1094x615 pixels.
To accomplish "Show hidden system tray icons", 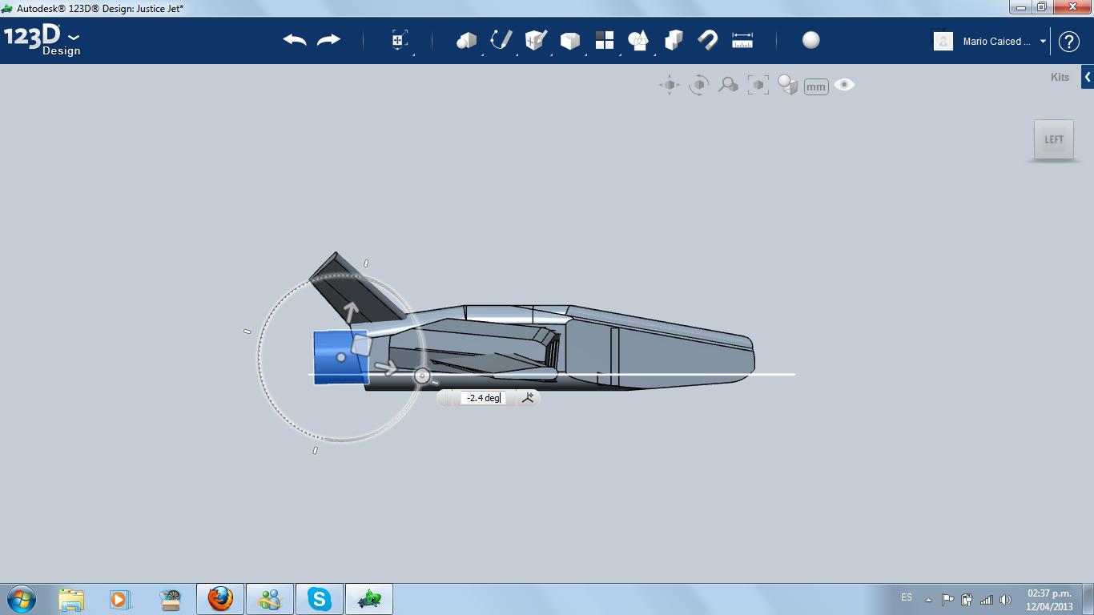I will (929, 599).
